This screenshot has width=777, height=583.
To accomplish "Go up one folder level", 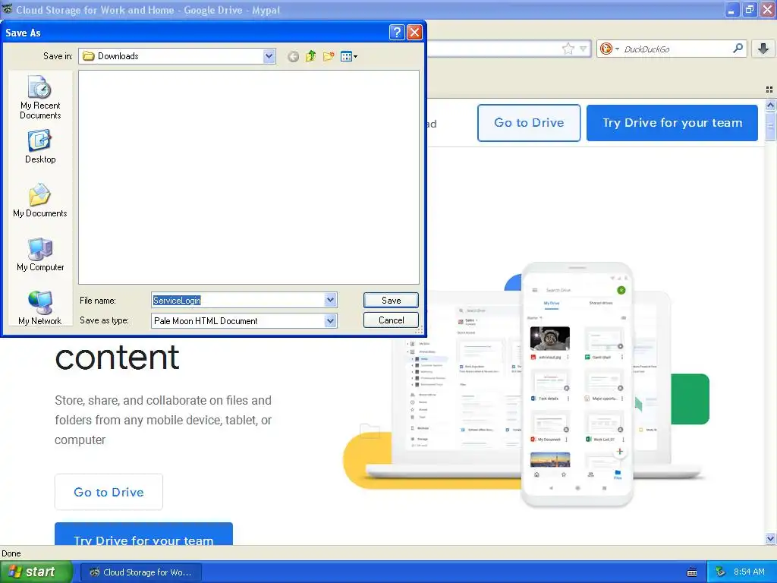I will [x=310, y=56].
